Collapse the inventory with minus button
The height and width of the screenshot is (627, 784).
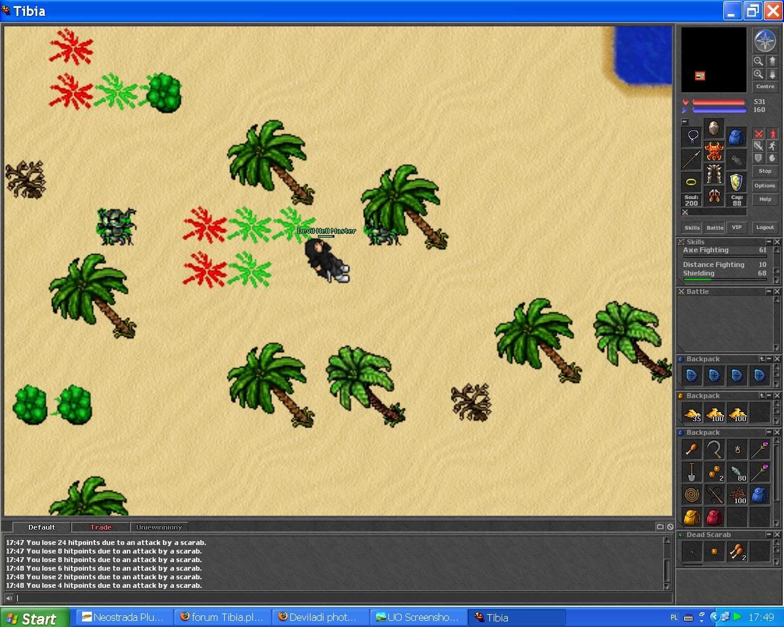685,121
